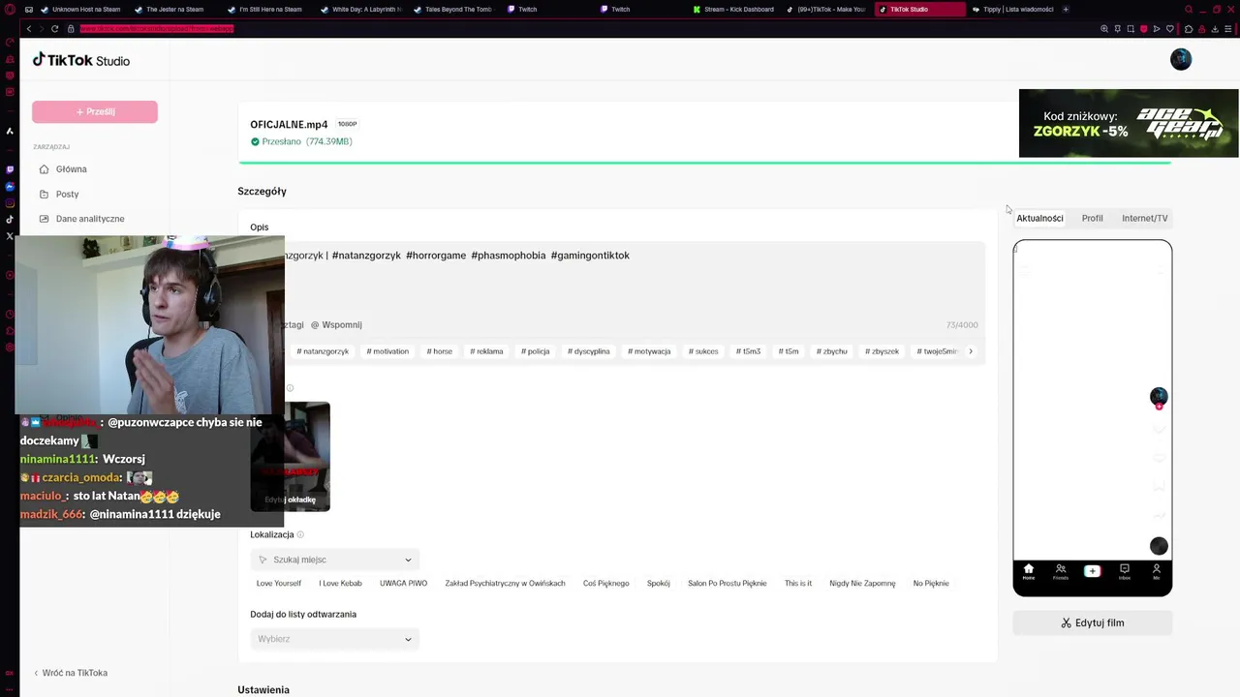
Task: Open TikTok in the Opera sidebar
Action: (10, 220)
